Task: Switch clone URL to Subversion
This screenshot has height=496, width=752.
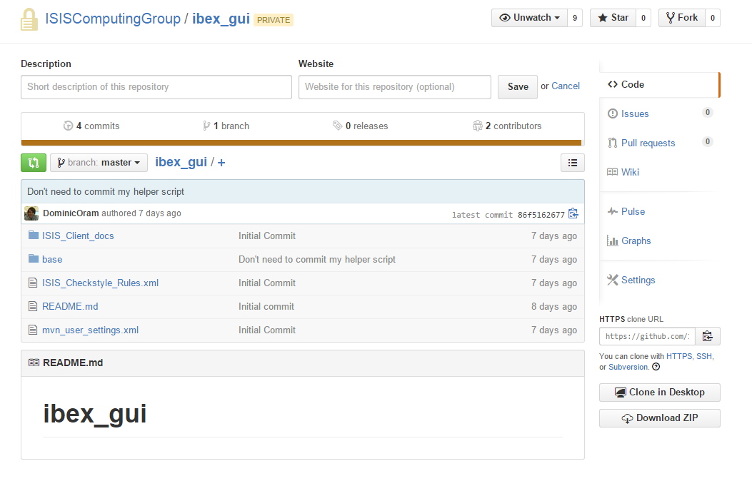Action: [628, 367]
